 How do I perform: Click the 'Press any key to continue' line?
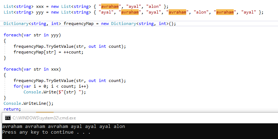click(x=46, y=132)
